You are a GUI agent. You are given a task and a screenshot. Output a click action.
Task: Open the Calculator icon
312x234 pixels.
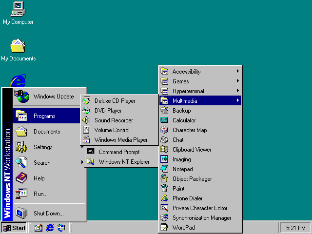pyautogui.click(x=164, y=120)
